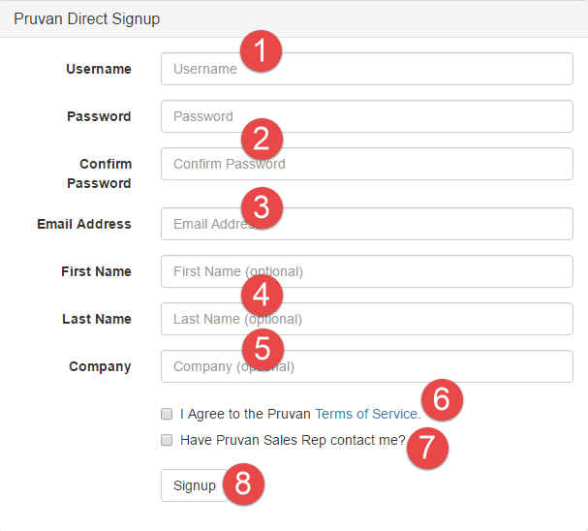Enable Have Pruvan Sales Rep contact me
The image size is (588, 531).
(x=167, y=440)
